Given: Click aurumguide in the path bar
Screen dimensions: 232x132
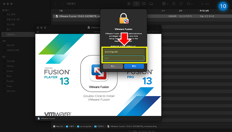Looking at the screenshot, I should tap(84, 126).
